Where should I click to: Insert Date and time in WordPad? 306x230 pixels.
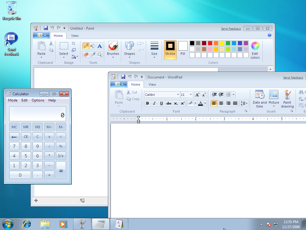260,99
